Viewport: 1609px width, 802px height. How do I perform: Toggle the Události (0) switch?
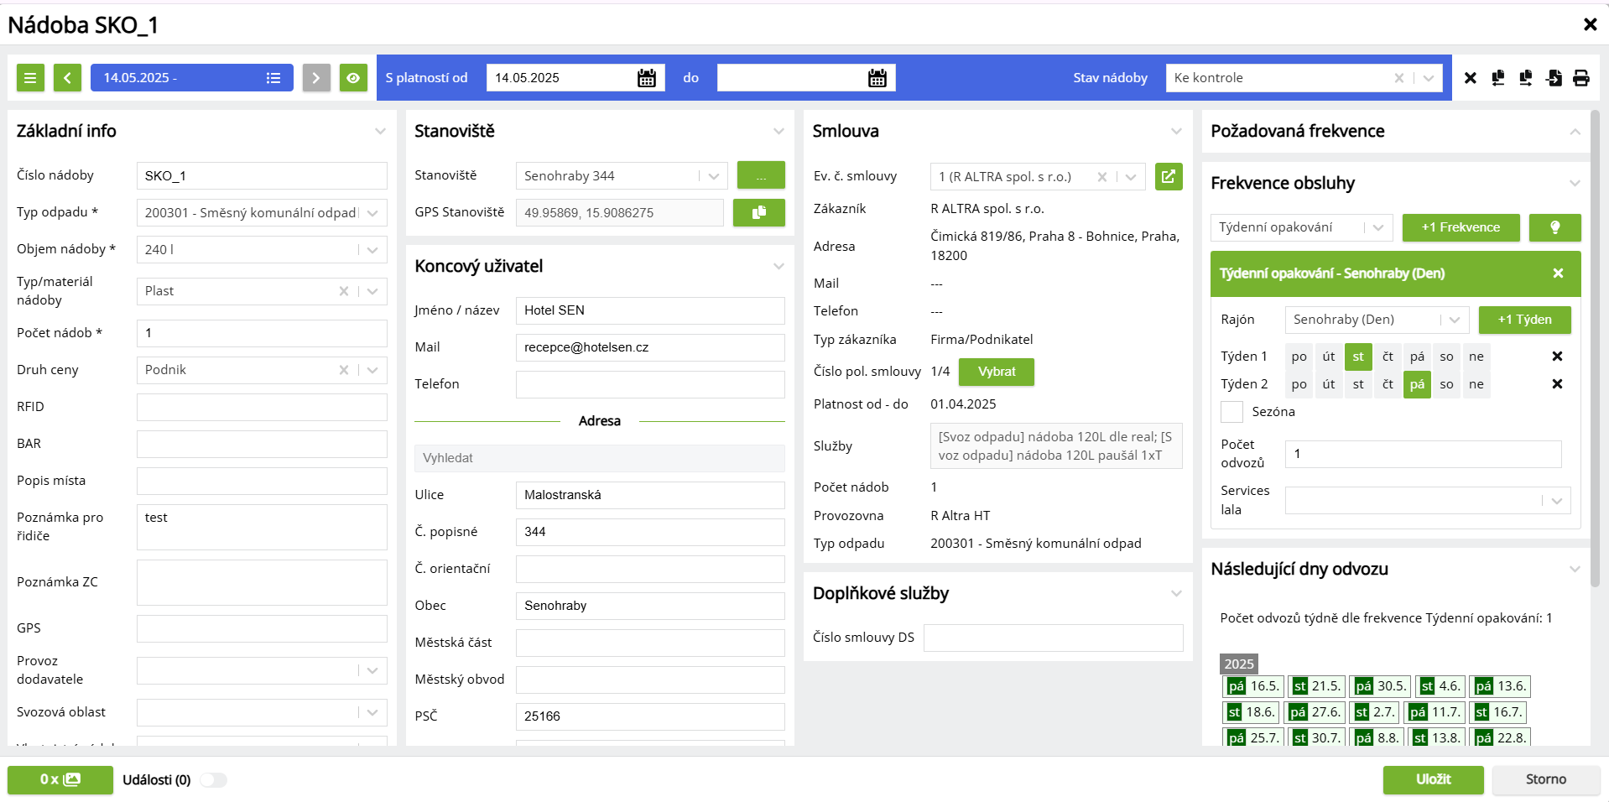[213, 780]
